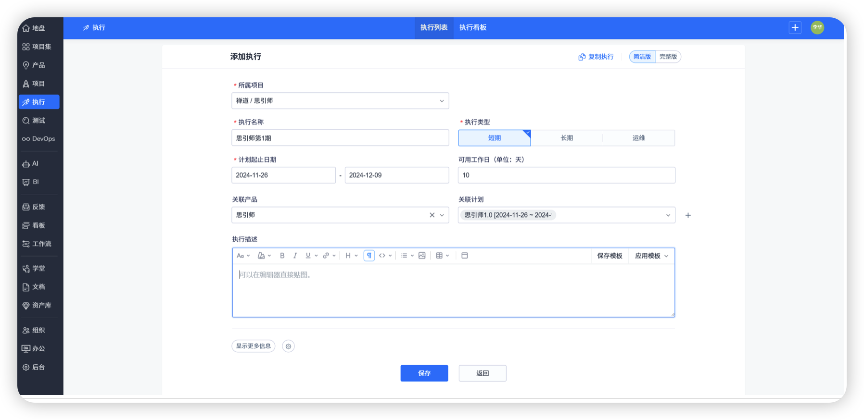Screen dimensions: 864x420
Task: Open the custom fields gear icon
Action: 288,346
